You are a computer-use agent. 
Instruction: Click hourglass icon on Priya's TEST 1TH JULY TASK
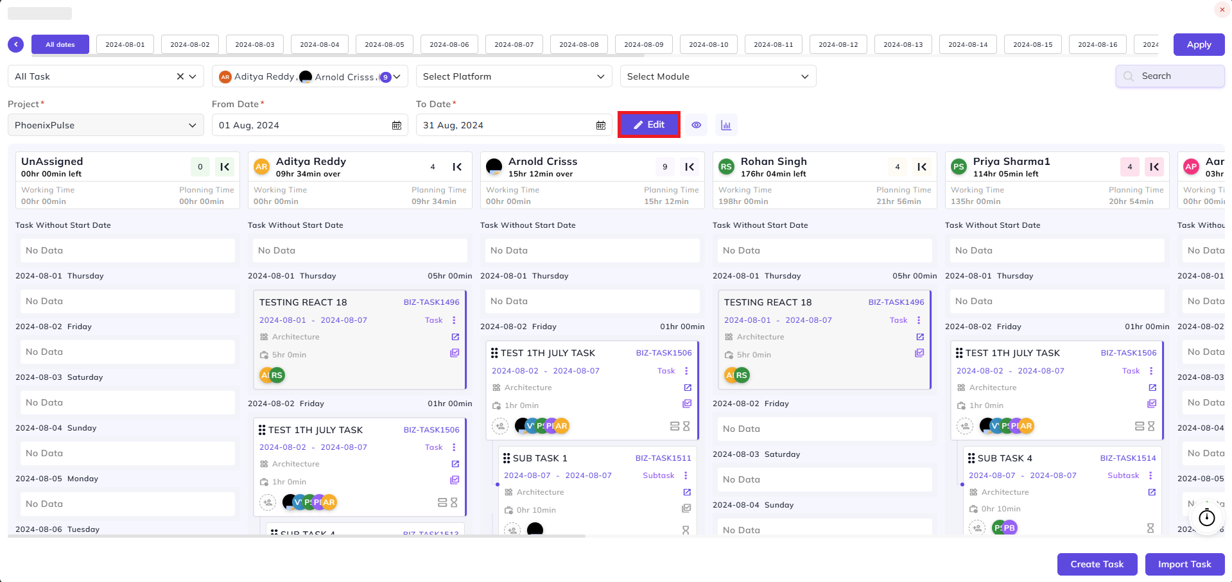coord(1151,426)
